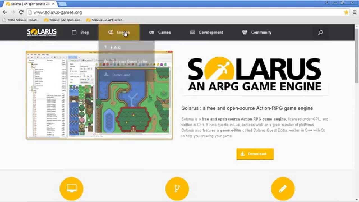The height and width of the screenshot is (202, 359).
Task: Open the Games menu item
Action: pos(160,33)
